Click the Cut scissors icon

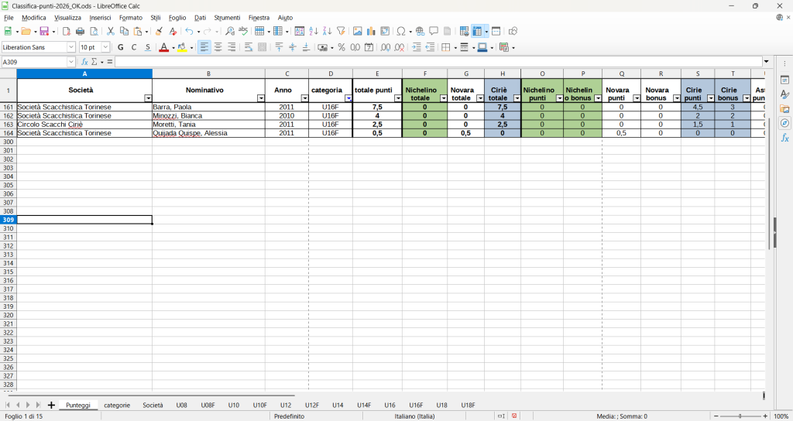pos(110,32)
